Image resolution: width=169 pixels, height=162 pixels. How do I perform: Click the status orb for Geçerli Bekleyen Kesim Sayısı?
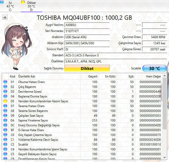click(5, 154)
